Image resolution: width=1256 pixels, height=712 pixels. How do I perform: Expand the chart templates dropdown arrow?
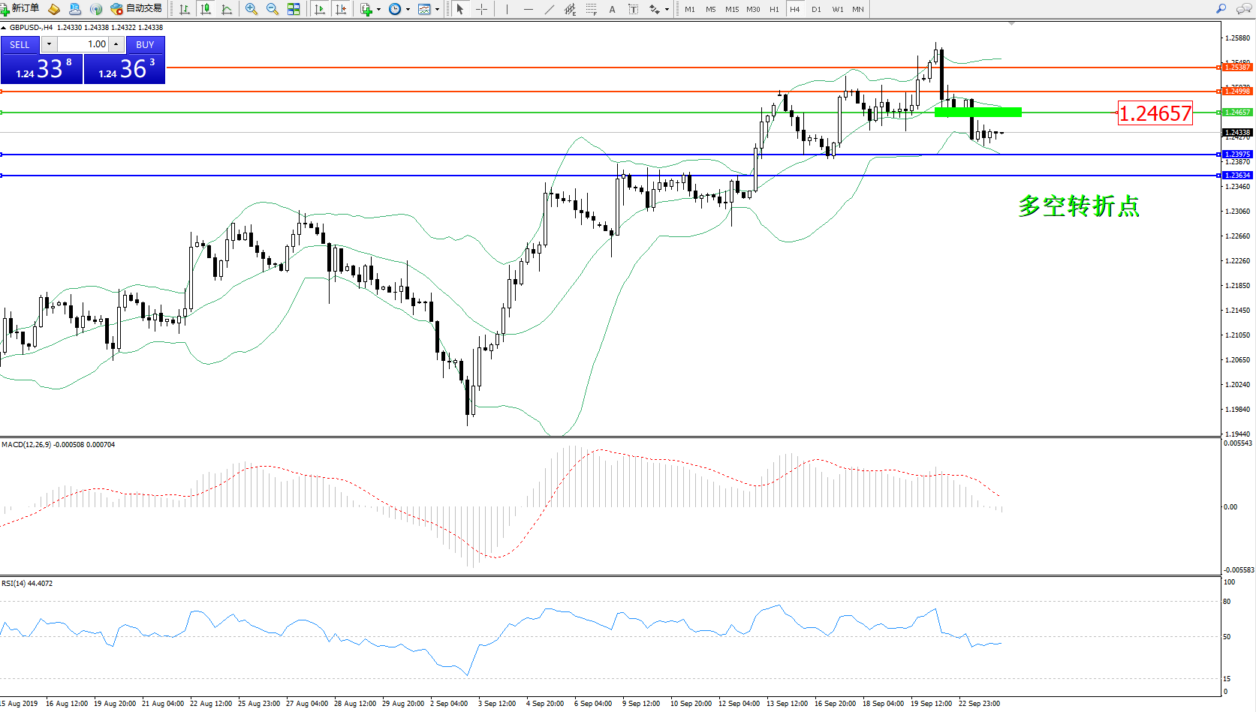tap(437, 10)
